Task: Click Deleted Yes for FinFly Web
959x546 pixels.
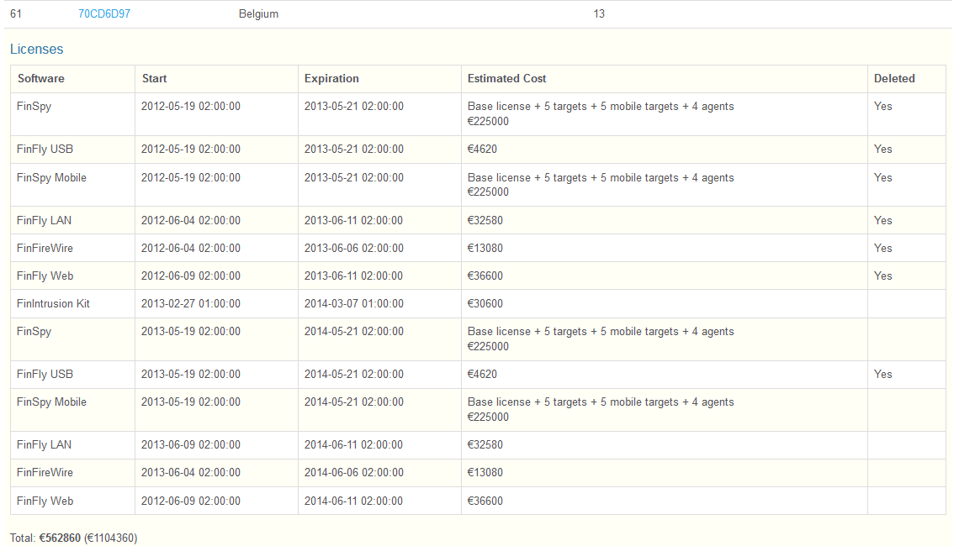Action: click(882, 276)
